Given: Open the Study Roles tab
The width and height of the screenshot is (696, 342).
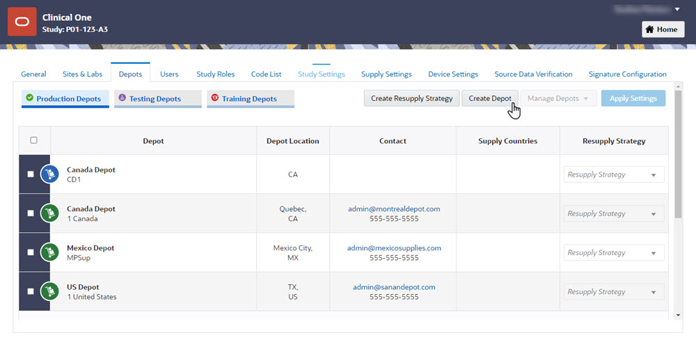Looking at the screenshot, I should [216, 74].
